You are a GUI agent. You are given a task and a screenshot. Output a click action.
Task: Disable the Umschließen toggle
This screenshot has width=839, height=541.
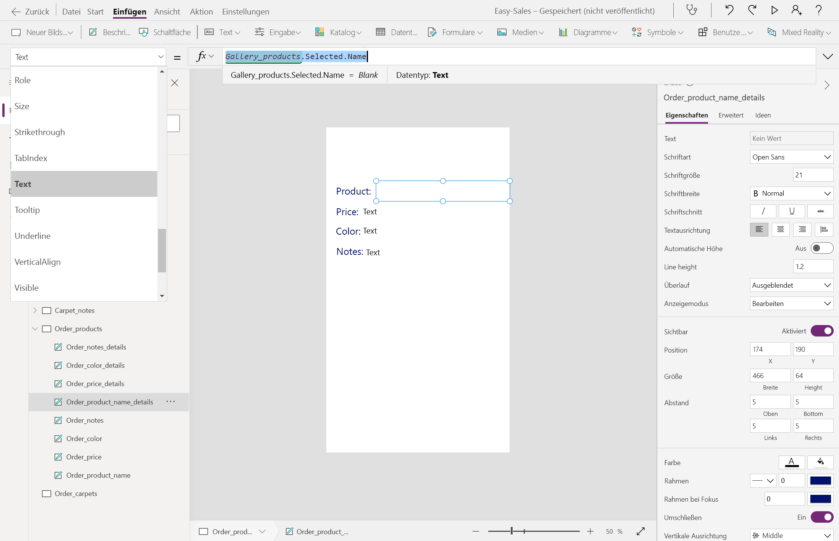point(821,517)
